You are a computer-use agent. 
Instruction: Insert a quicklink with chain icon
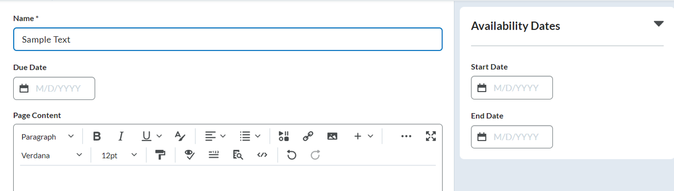click(308, 136)
